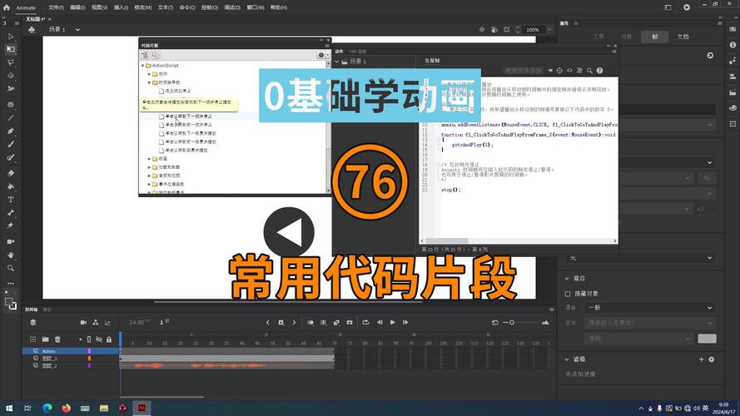This screenshot has height=416, width=740.
Task: Open Microsoft Edge from taskbar
Action: (x=47, y=408)
